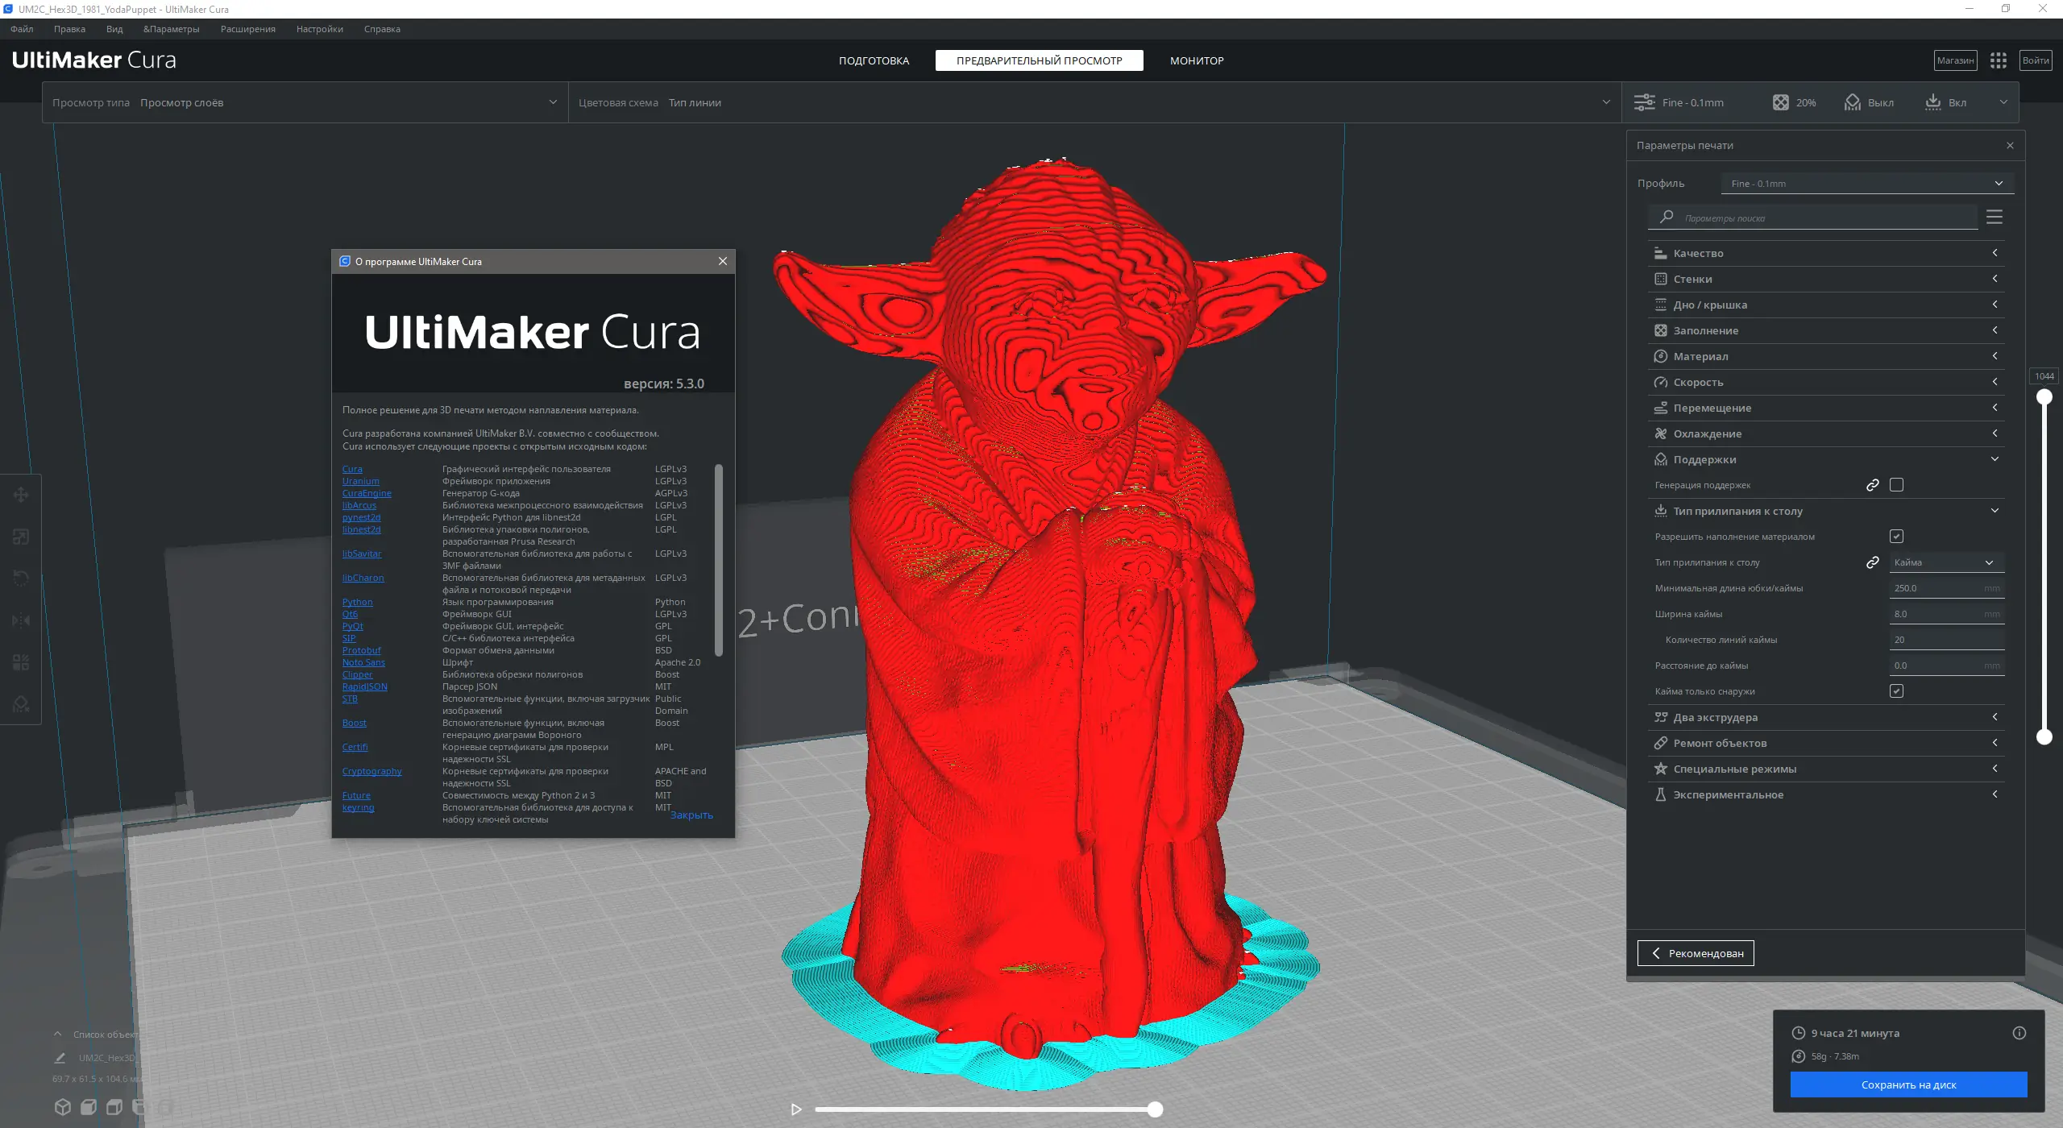2063x1128 pixels.
Task: Uncheck Разрешить наполнение материалом checkbox
Action: pyautogui.click(x=1896, y=537)
